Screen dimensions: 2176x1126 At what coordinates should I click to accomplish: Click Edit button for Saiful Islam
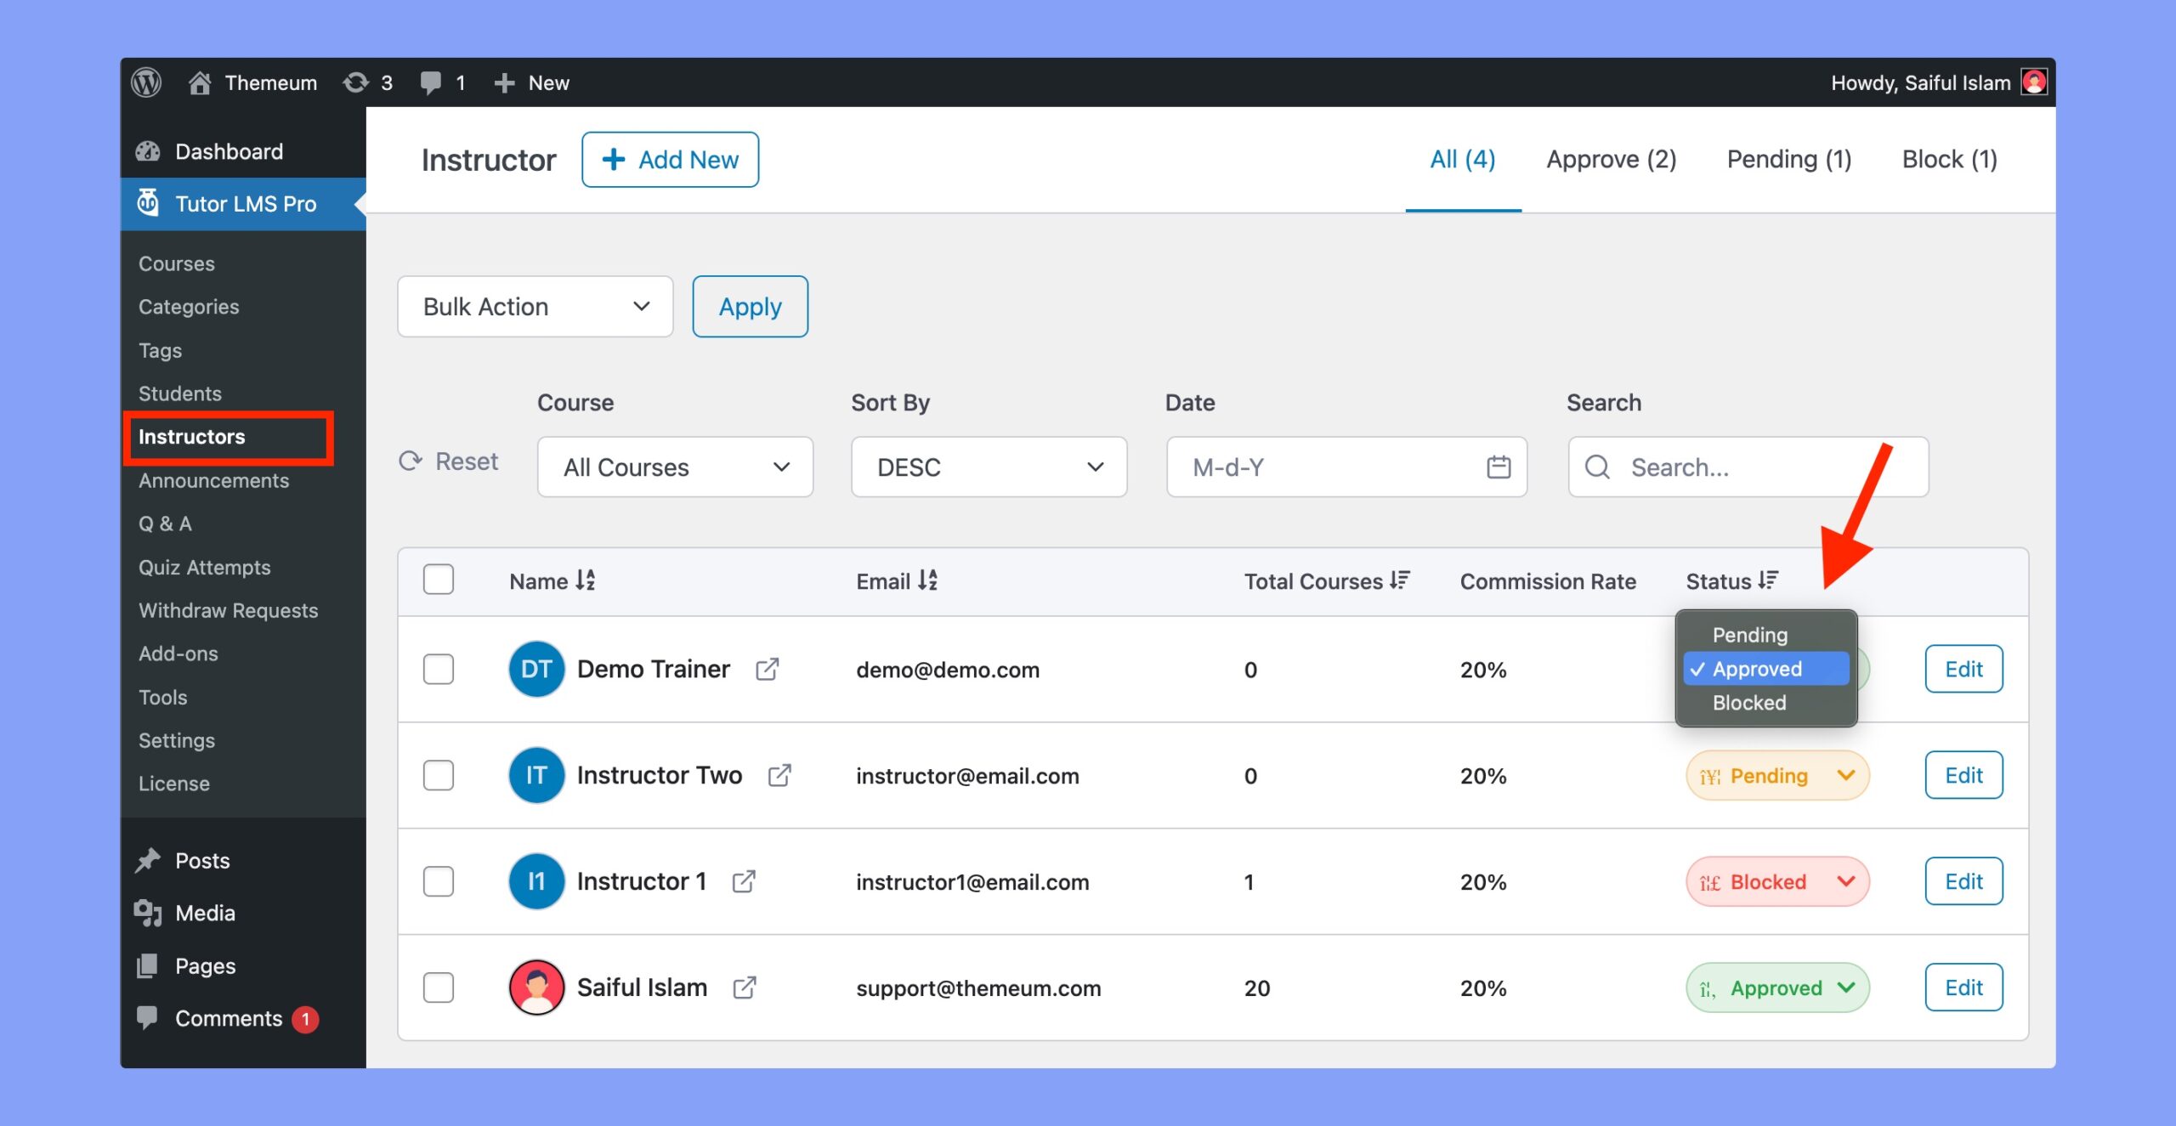1963,987
